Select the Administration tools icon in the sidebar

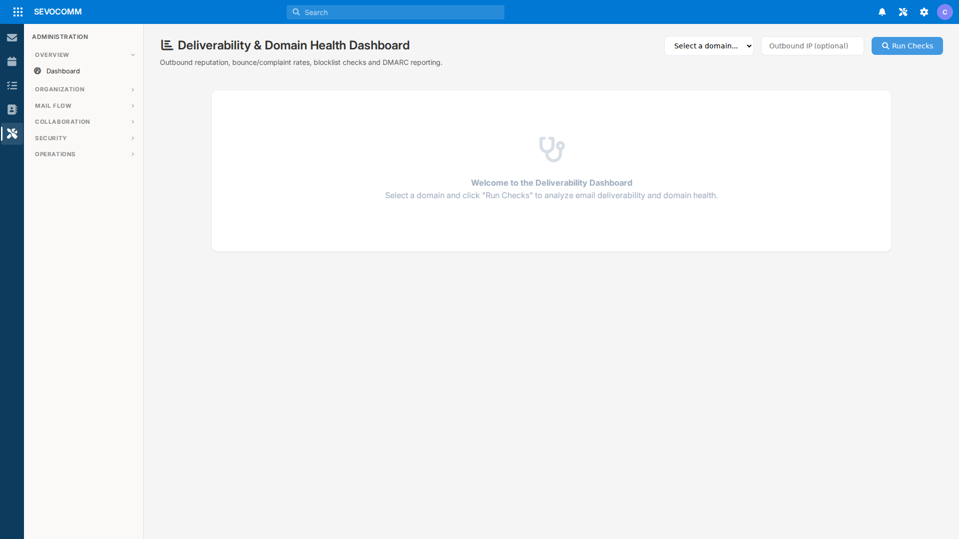(x=12, y=133)
